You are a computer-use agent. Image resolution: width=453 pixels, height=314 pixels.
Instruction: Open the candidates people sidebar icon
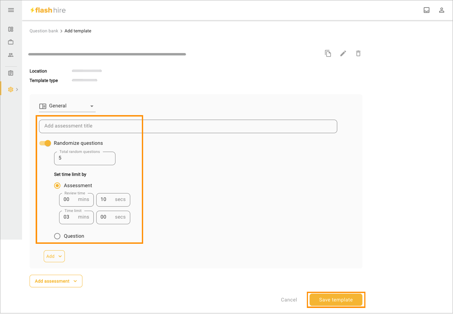click(x=11, y=55)
